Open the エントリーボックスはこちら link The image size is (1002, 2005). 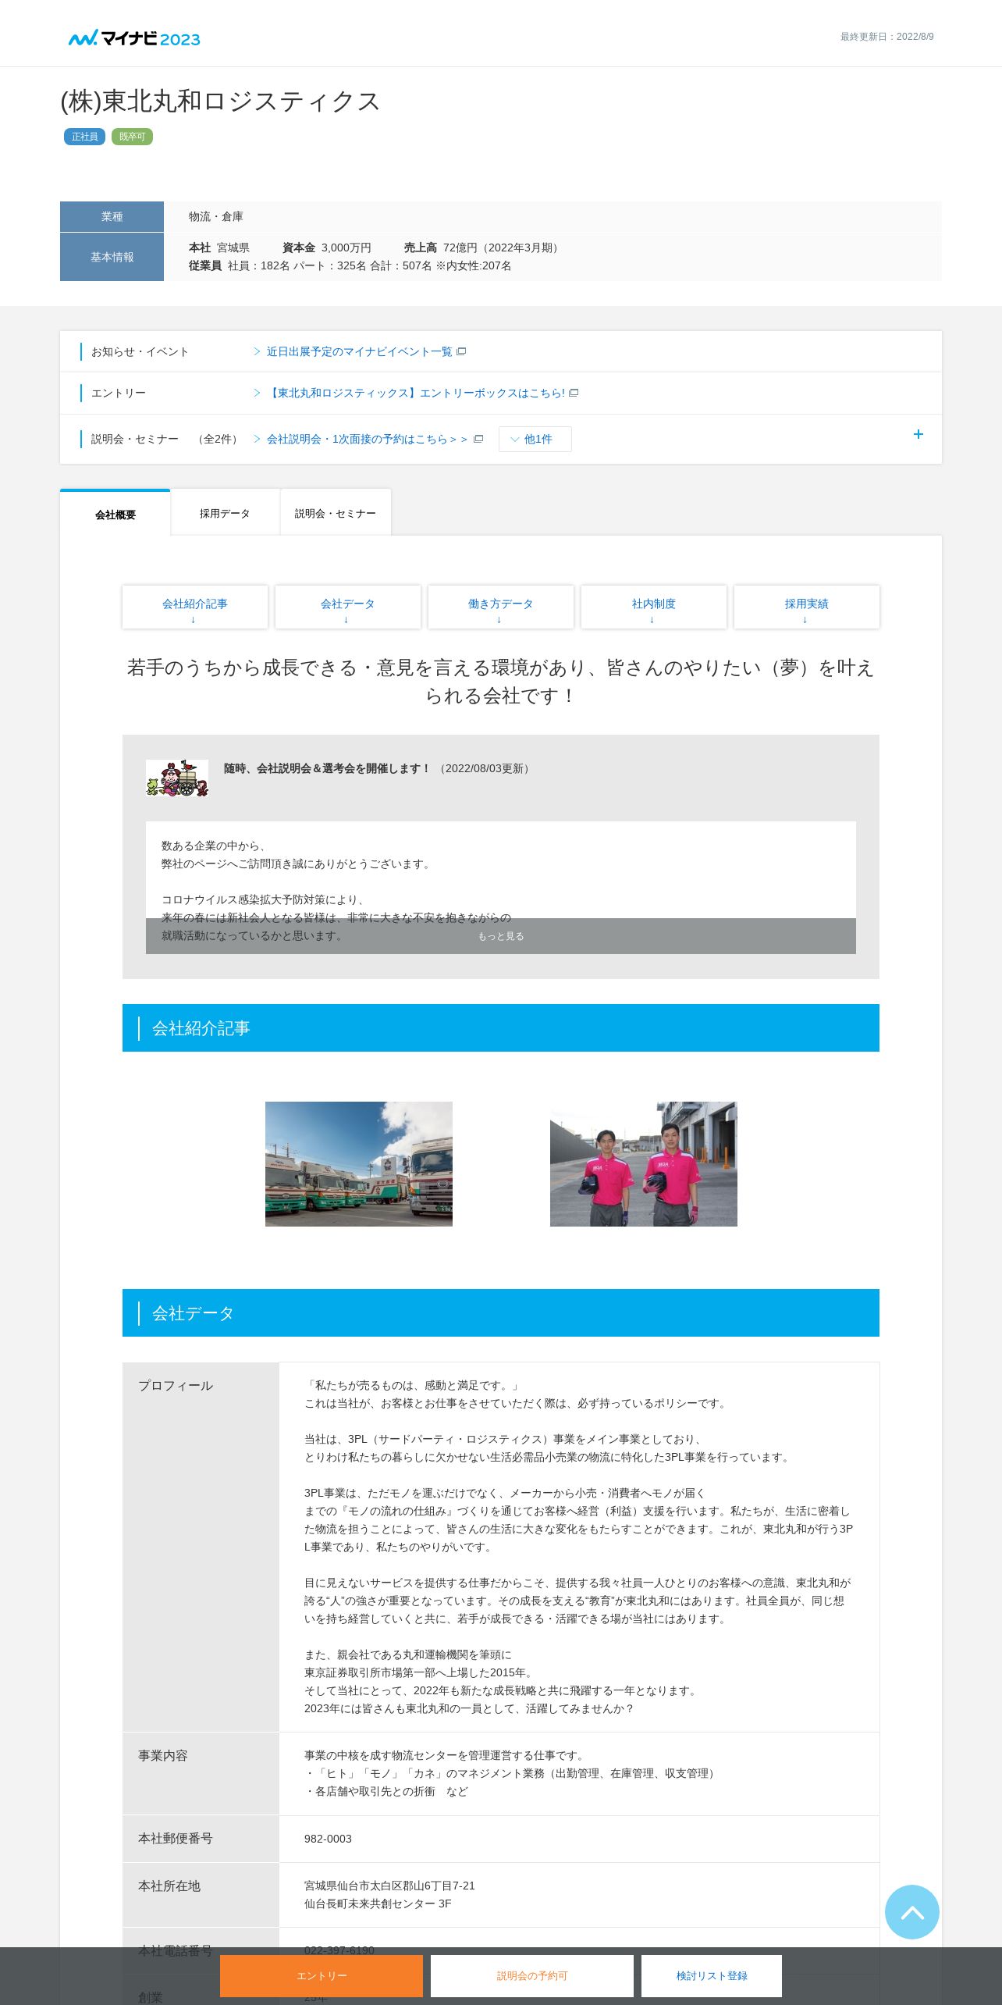pos(416,393)
